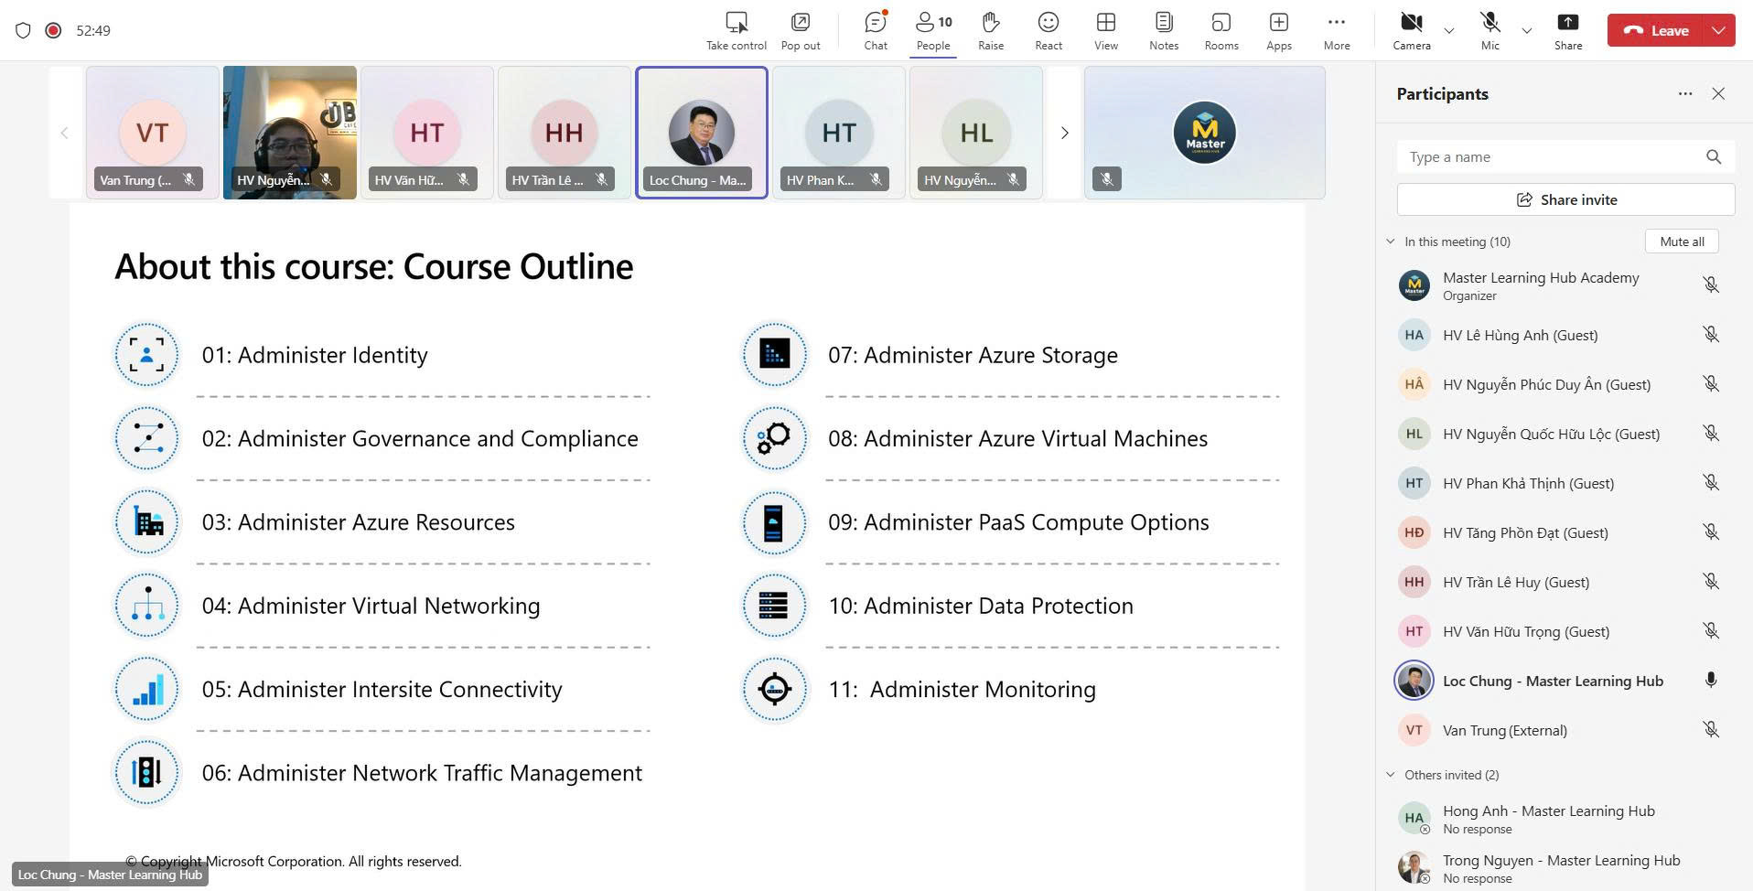This screenshot has width=1753, height=891.
Task: Open the More actions menu
Action: pos(1337,30)
